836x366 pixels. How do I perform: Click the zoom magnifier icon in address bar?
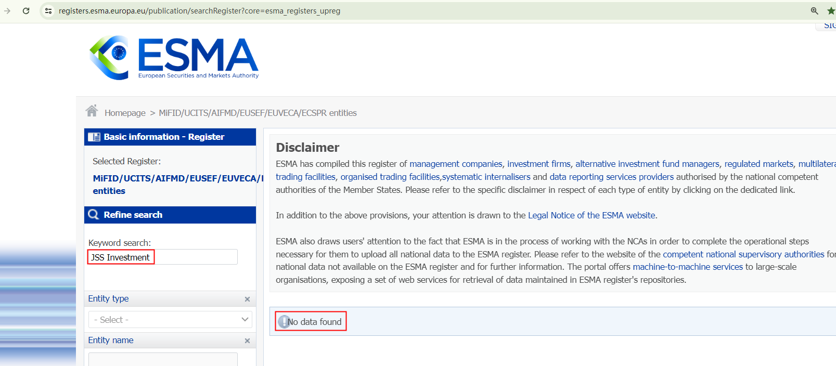pos(814,11)
